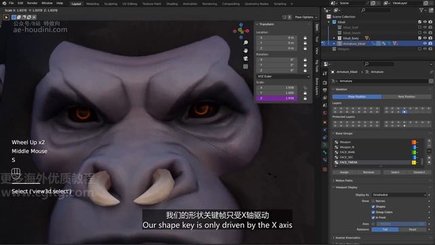Image resolution: width=435 pixels, height=245 pixels.
Task: Open the View Layer properties tab icon
Action: tap(325, 98)
